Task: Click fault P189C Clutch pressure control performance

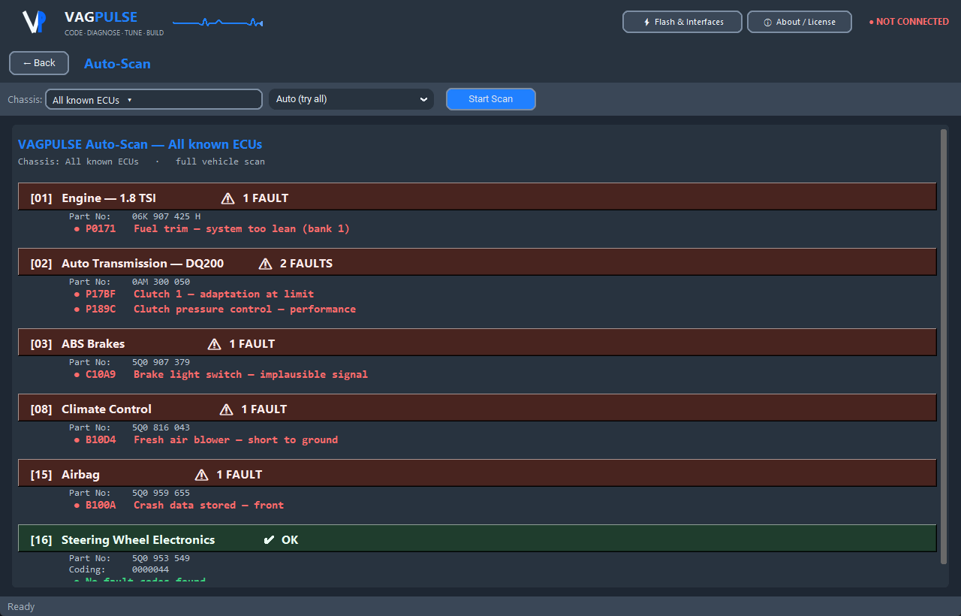Action: click(x=215, y=309)
